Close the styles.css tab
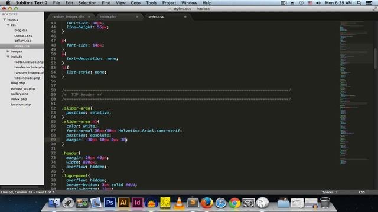Image resolution: width=378 pixels, height=212 pixels. pyautogui.click(x=185, y=16)
